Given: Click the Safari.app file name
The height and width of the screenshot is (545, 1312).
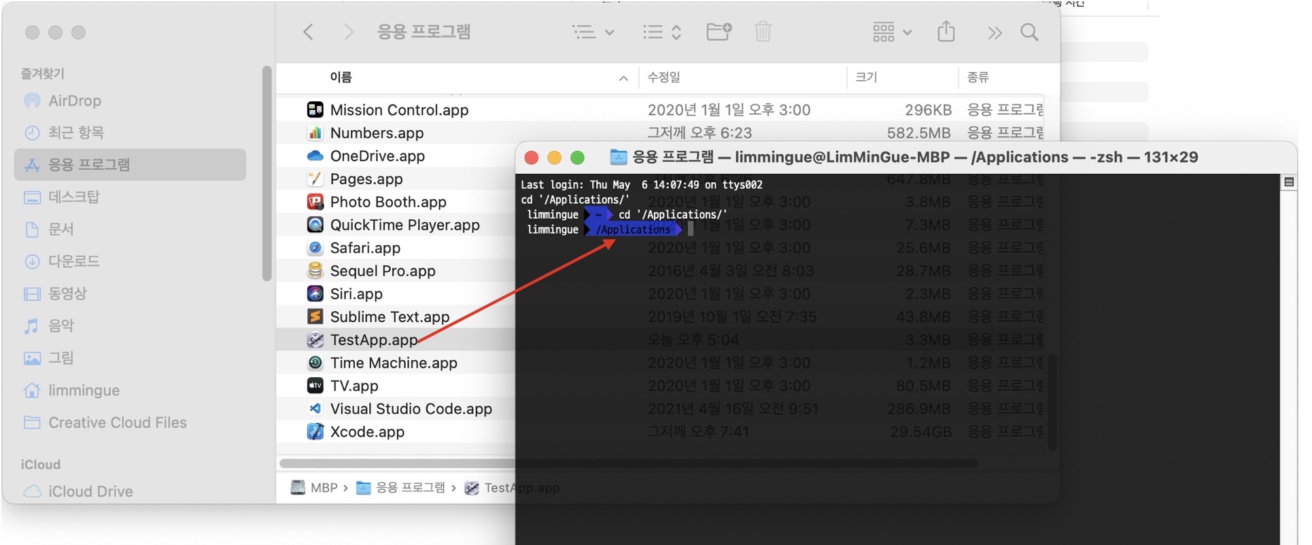Looking at the screenshot, I should tap(365, 248).
